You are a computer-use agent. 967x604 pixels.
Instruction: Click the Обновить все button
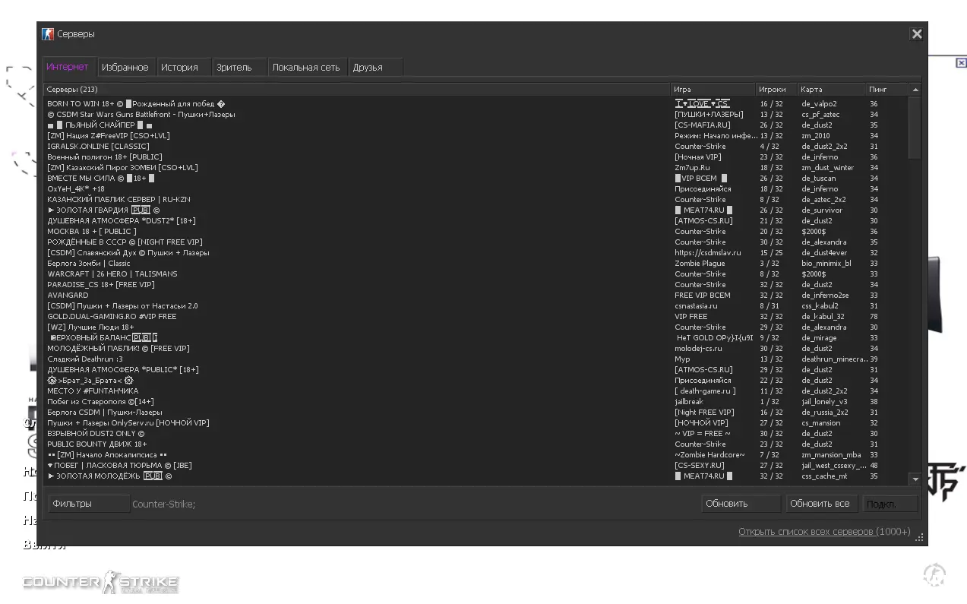tap(822, 504)
